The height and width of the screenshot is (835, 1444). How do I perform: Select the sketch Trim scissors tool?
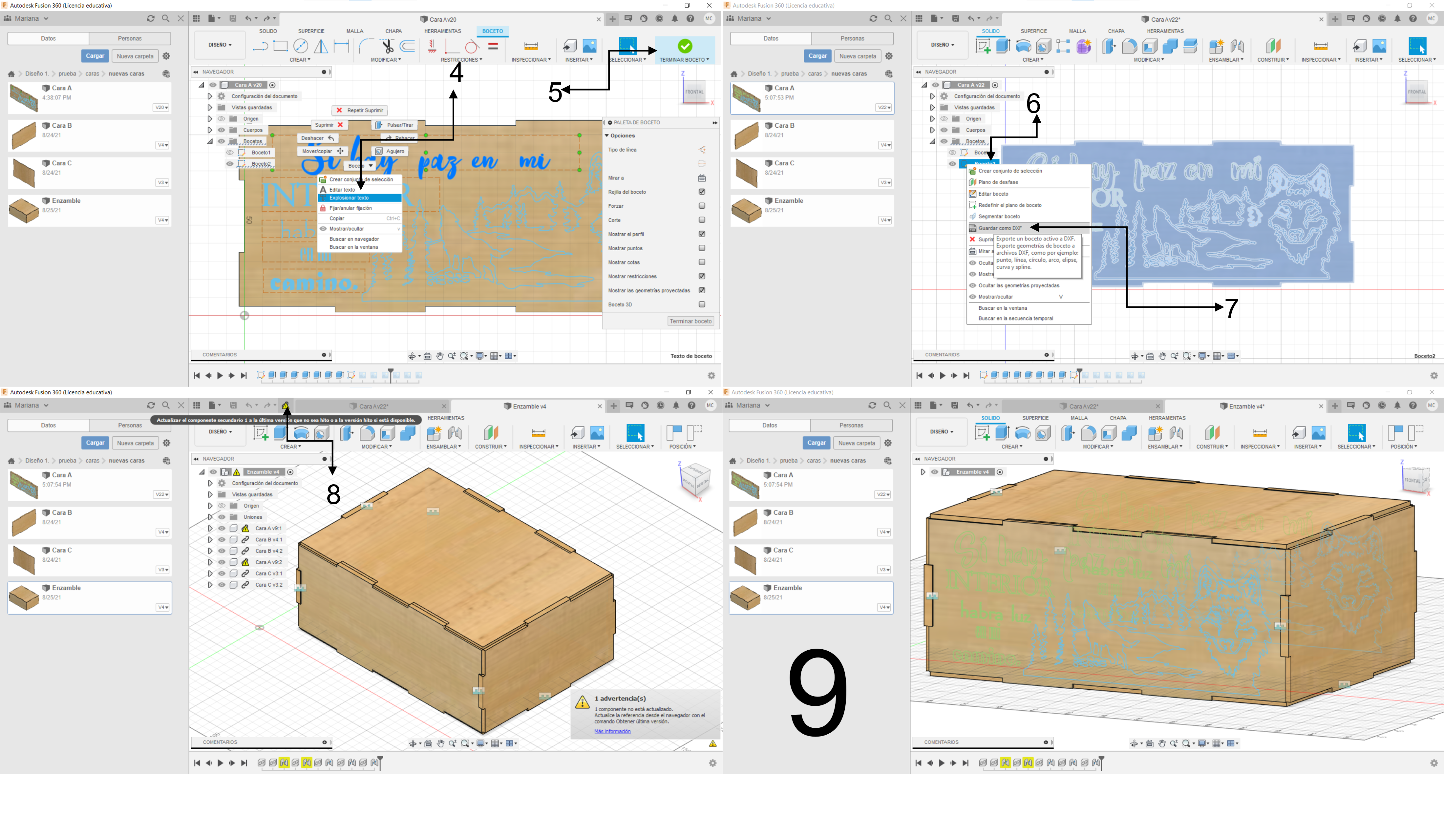388,46
